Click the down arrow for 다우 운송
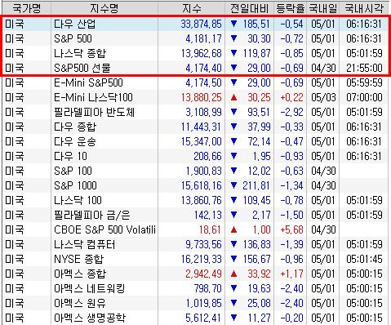The image size is (391, 325). coord(233,141)
